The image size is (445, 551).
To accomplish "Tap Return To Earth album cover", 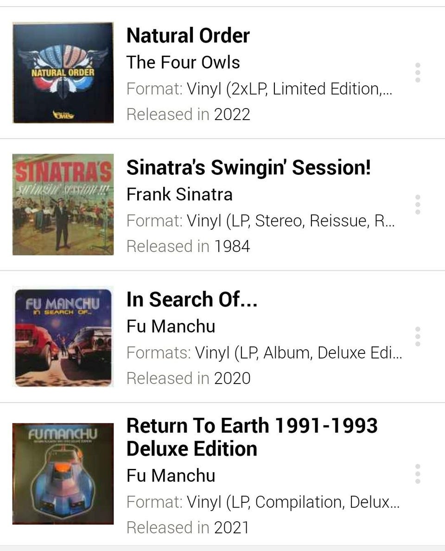I will (63, 474).
